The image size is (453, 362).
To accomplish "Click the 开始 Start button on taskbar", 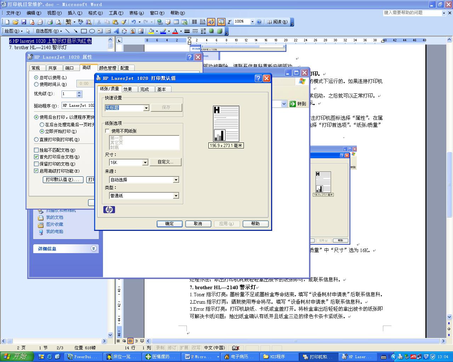I will click(x=17, y=357).
